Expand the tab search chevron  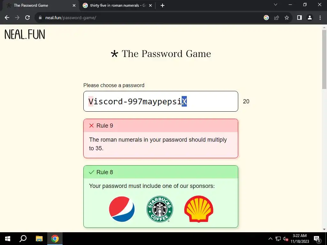pos(276,4)
